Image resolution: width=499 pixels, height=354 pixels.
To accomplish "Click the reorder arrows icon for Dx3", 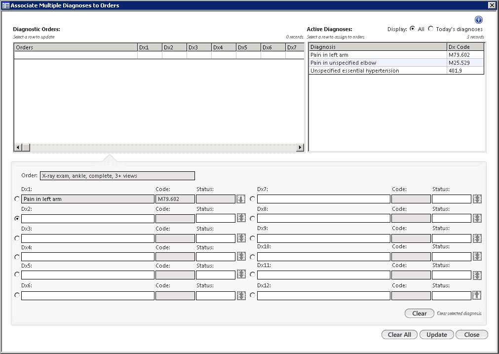I will [241, 238].
